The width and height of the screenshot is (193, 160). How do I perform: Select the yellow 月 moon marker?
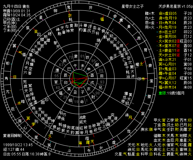130,117
